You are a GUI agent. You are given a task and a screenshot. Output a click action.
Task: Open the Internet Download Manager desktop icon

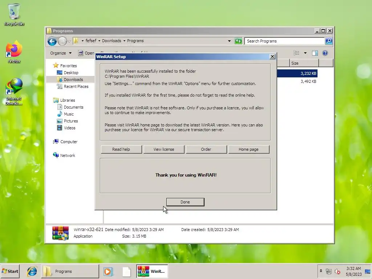[14, 92]
